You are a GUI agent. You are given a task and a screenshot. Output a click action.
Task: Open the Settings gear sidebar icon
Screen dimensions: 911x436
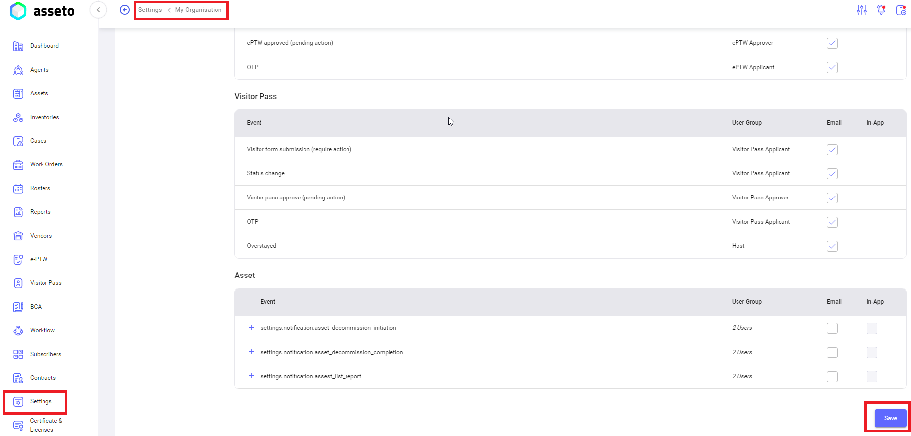(x=18, y=402)
